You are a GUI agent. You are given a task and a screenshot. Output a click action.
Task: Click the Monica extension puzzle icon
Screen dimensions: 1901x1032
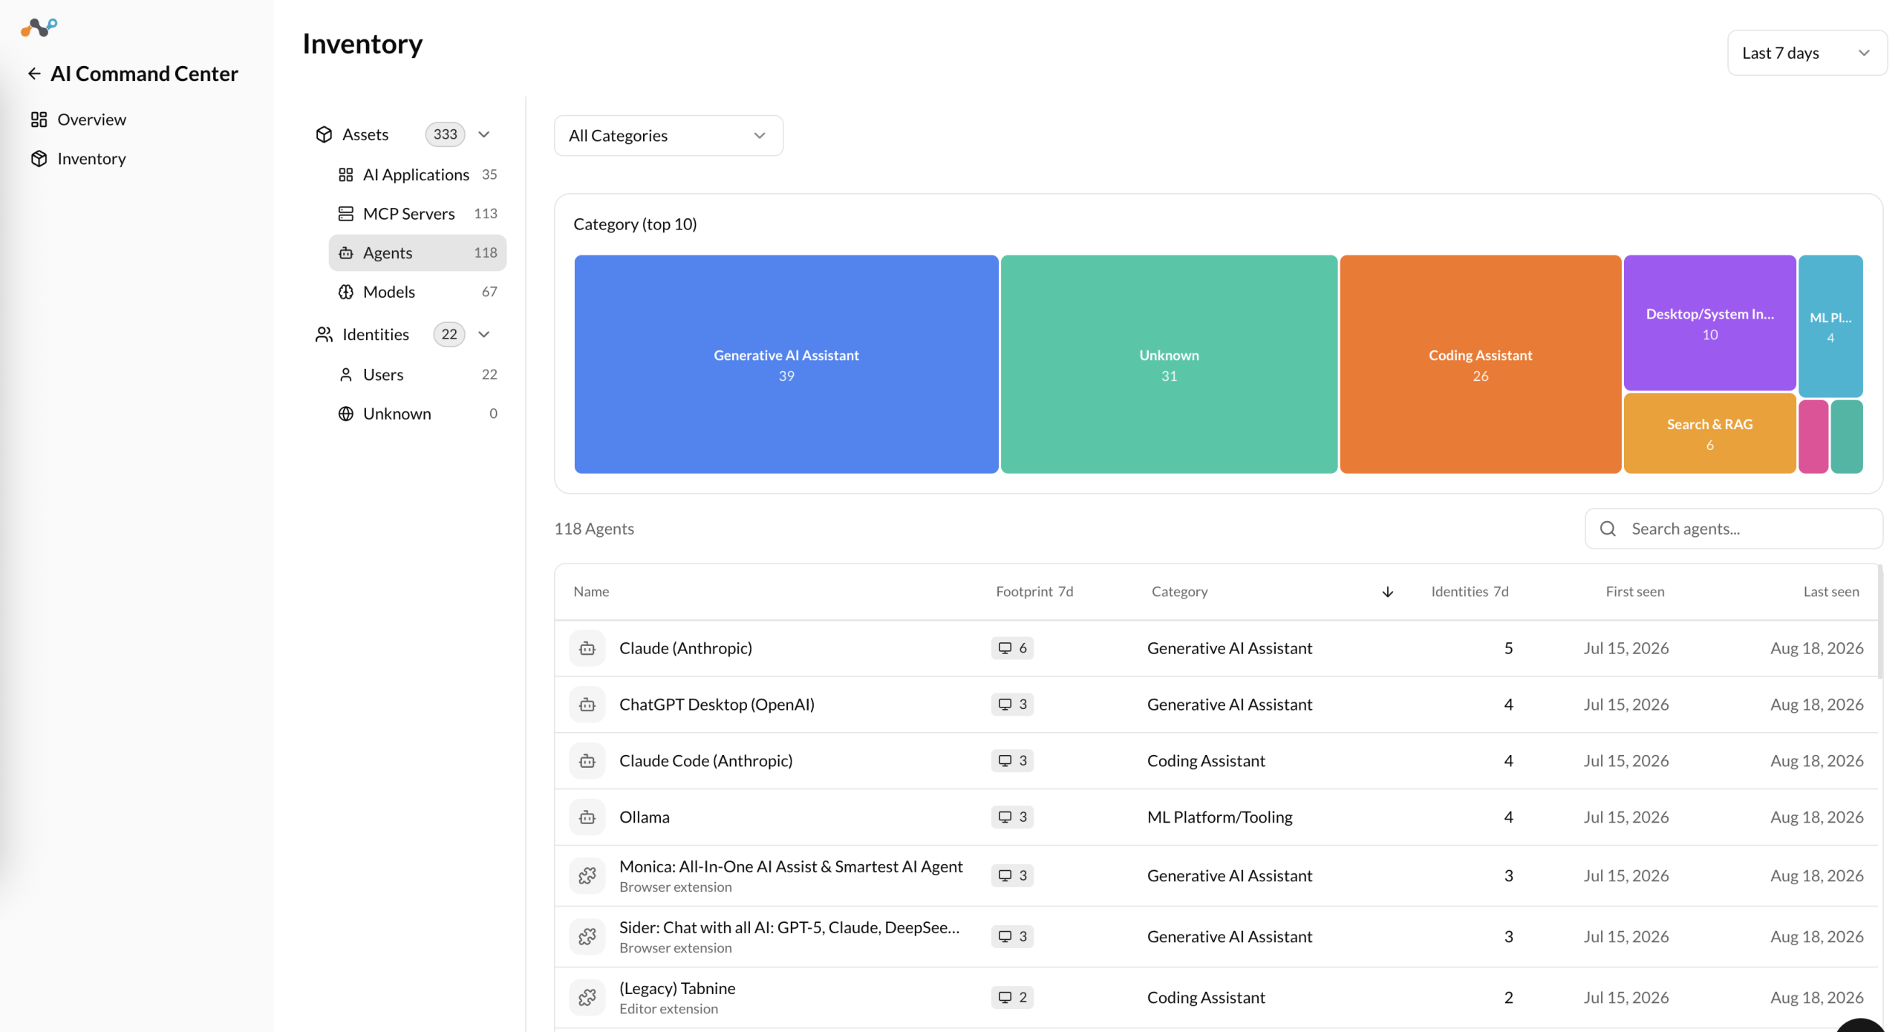pos(587,876)
